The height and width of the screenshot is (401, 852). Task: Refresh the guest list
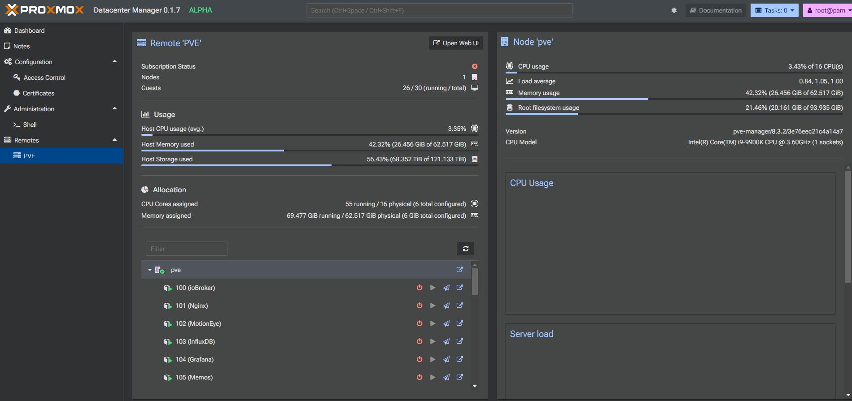click(x=466, y=249)
